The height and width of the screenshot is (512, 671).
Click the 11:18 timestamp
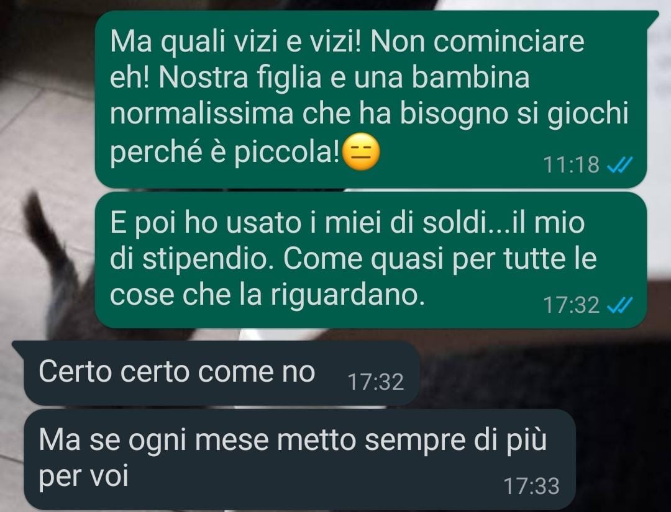pyautogui.click(x=572, y=164)
